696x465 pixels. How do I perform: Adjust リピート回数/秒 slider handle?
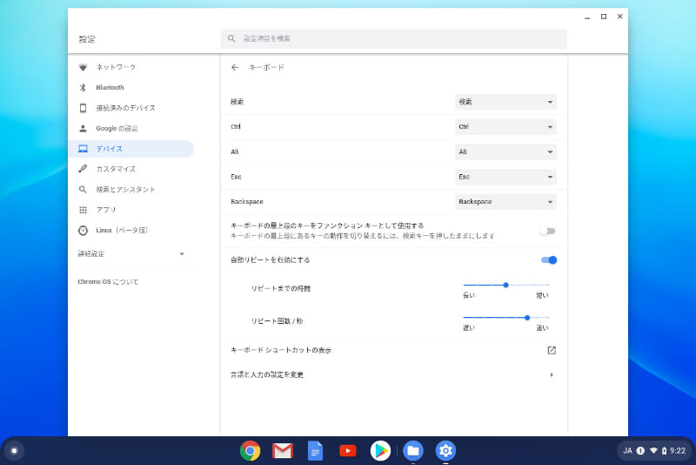(x=527, y=318)
